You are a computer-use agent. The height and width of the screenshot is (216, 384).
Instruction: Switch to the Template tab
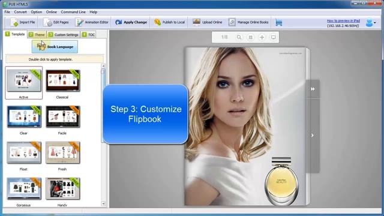tap(15, 34)
